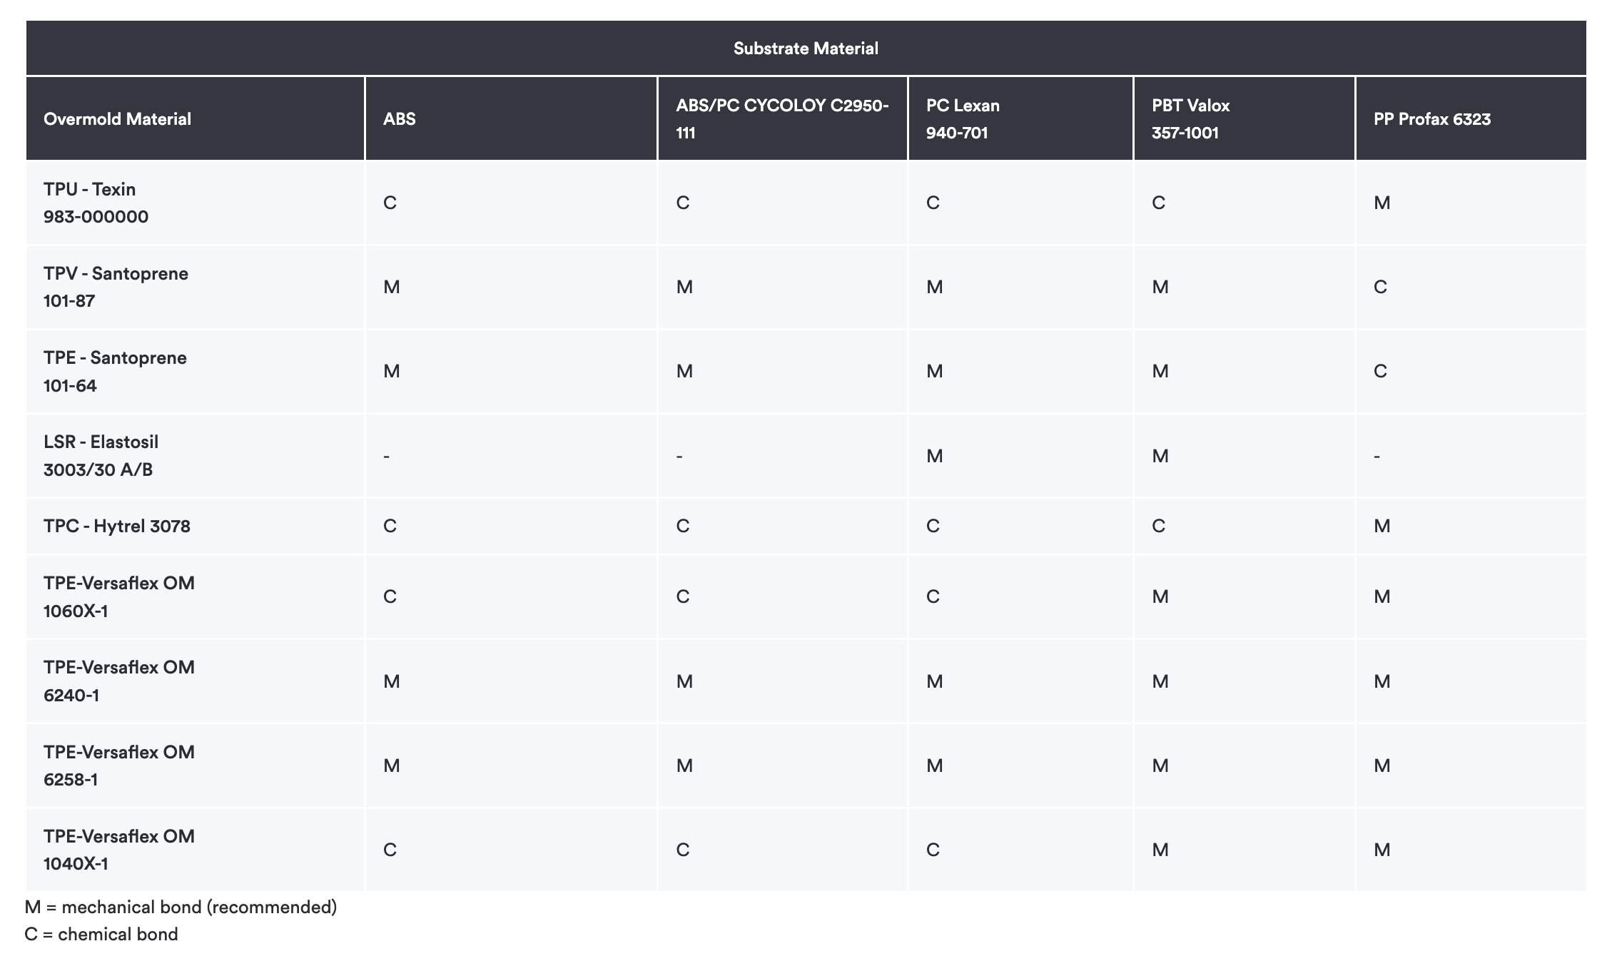Screen dimensions: 1617x956
Task: Click the TPE-Versaflex OM 6258-1 label
Action: point(118,766)
